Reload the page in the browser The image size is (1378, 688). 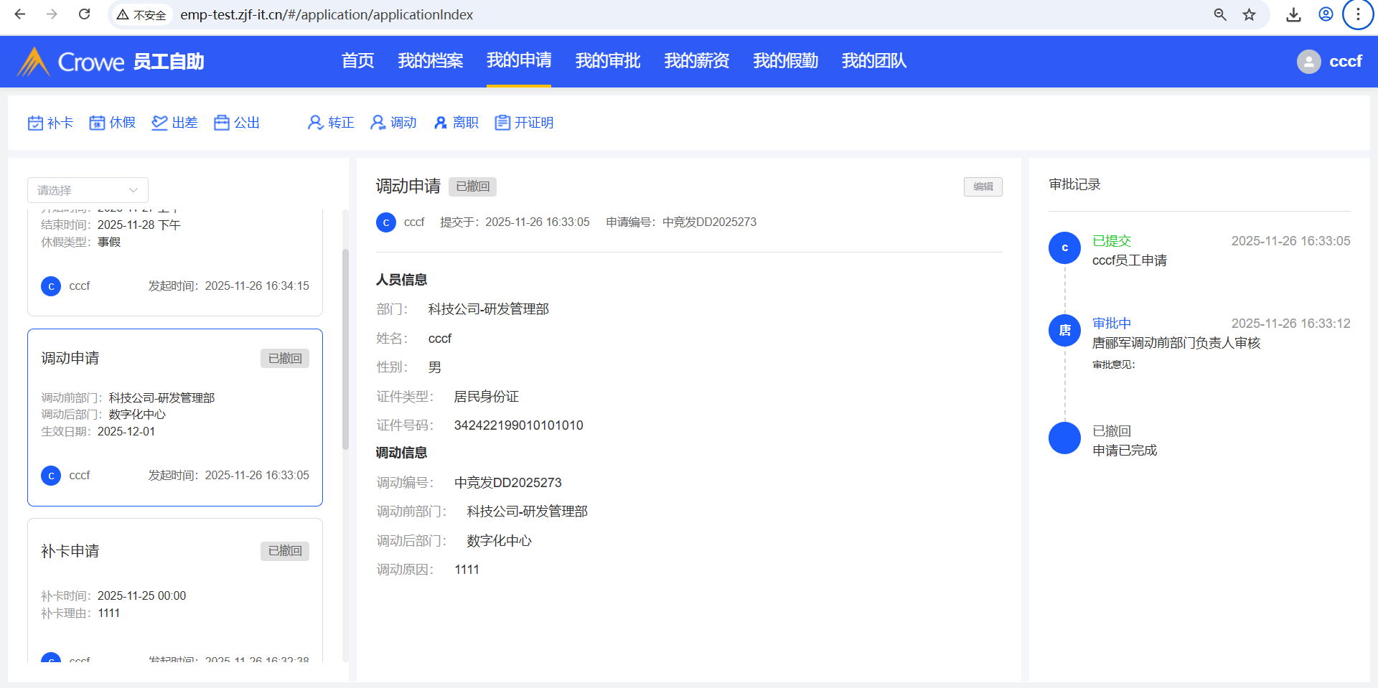[84, 14]
